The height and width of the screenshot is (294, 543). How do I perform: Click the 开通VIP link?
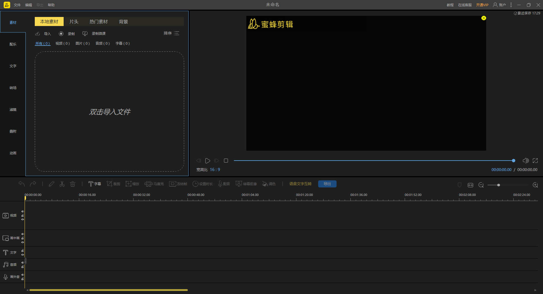pos(482,5)
